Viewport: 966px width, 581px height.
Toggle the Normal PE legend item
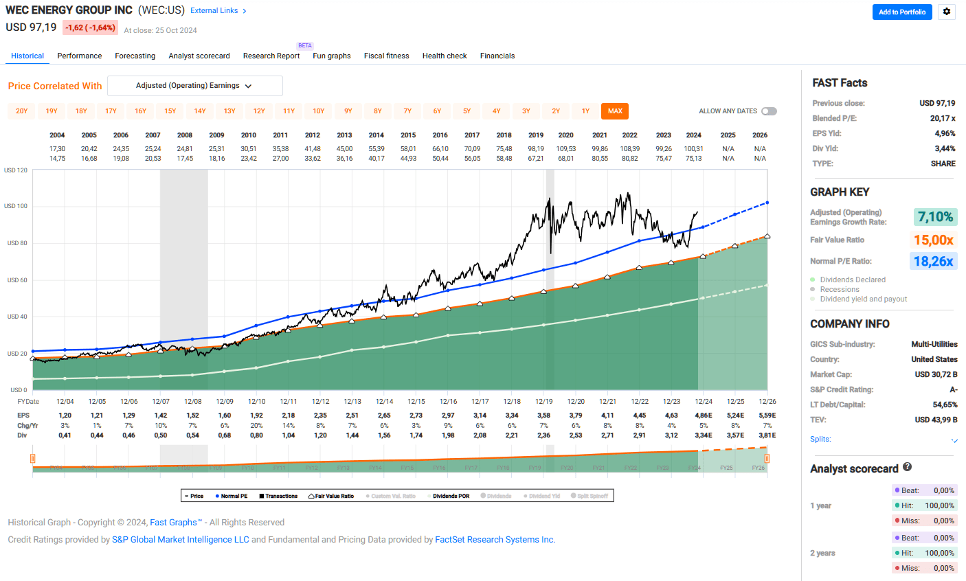pyautogui.click(x=232, y=494)
